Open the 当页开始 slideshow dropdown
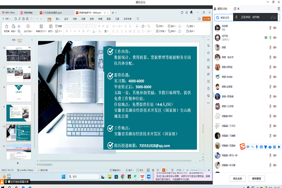Viewport: 282px width, 188px height. pyautogui.click(x=32, y=30)
